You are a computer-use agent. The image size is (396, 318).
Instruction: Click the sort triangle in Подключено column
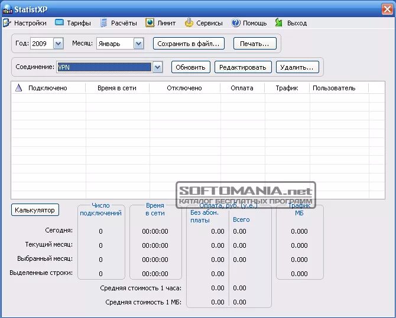(19, 88)
